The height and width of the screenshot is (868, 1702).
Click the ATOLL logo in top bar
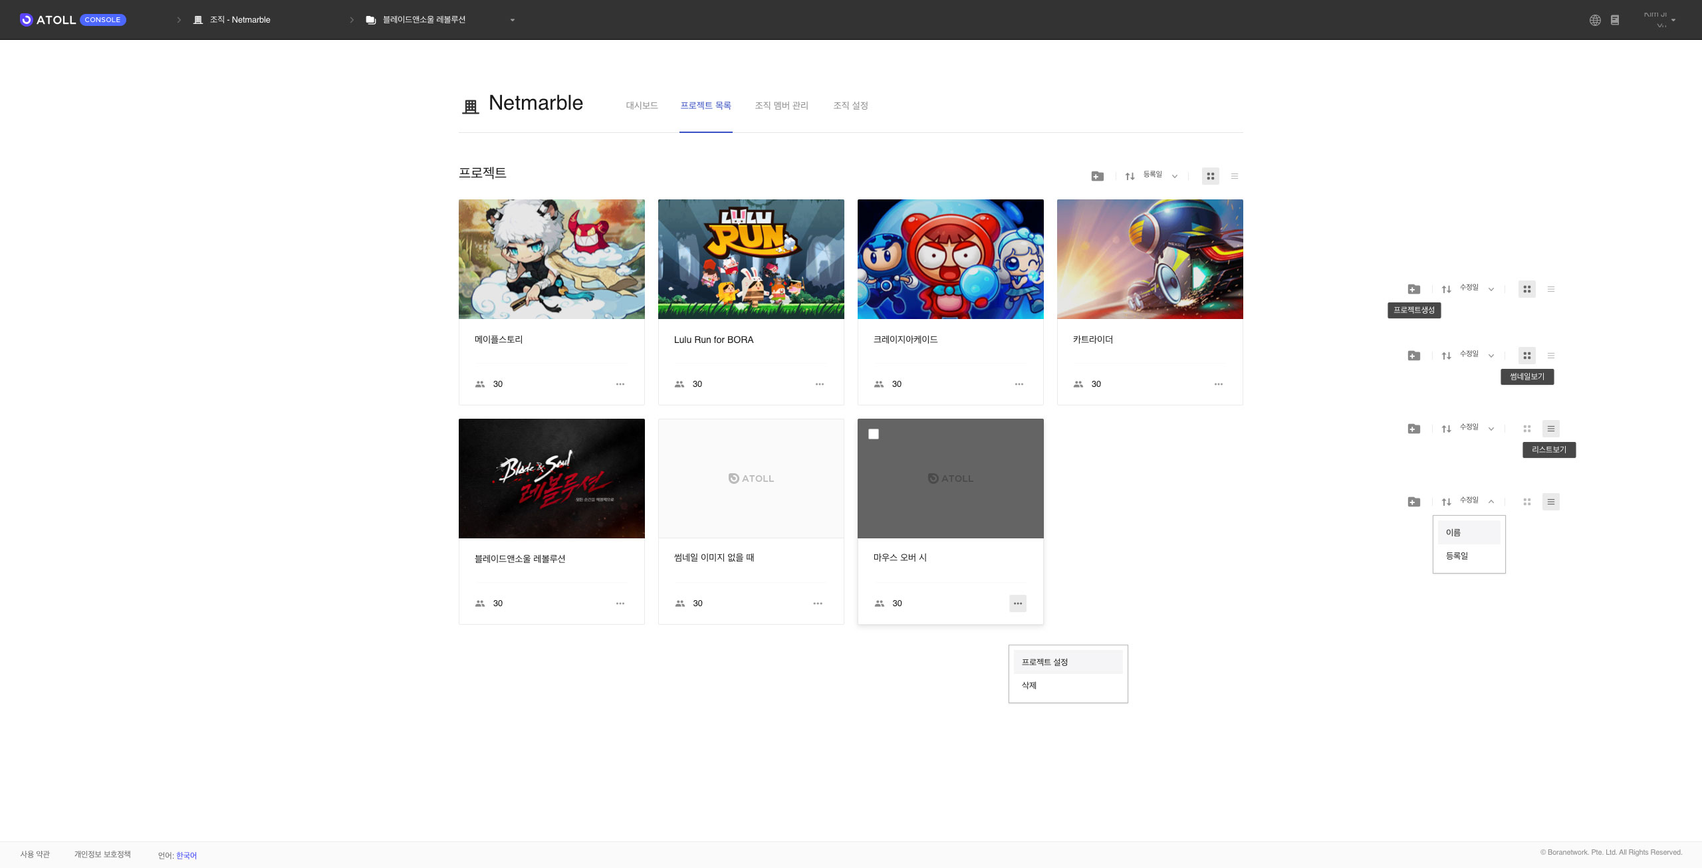pos(48,20)
